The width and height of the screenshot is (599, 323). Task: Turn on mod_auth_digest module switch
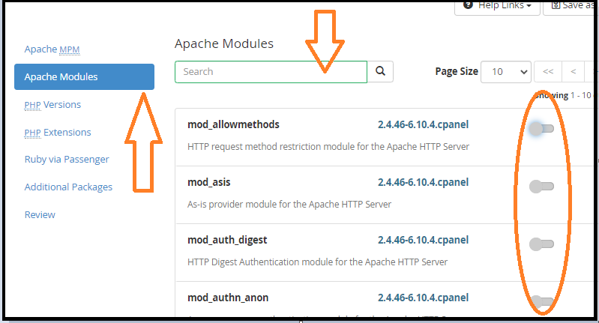coord(541,244)
